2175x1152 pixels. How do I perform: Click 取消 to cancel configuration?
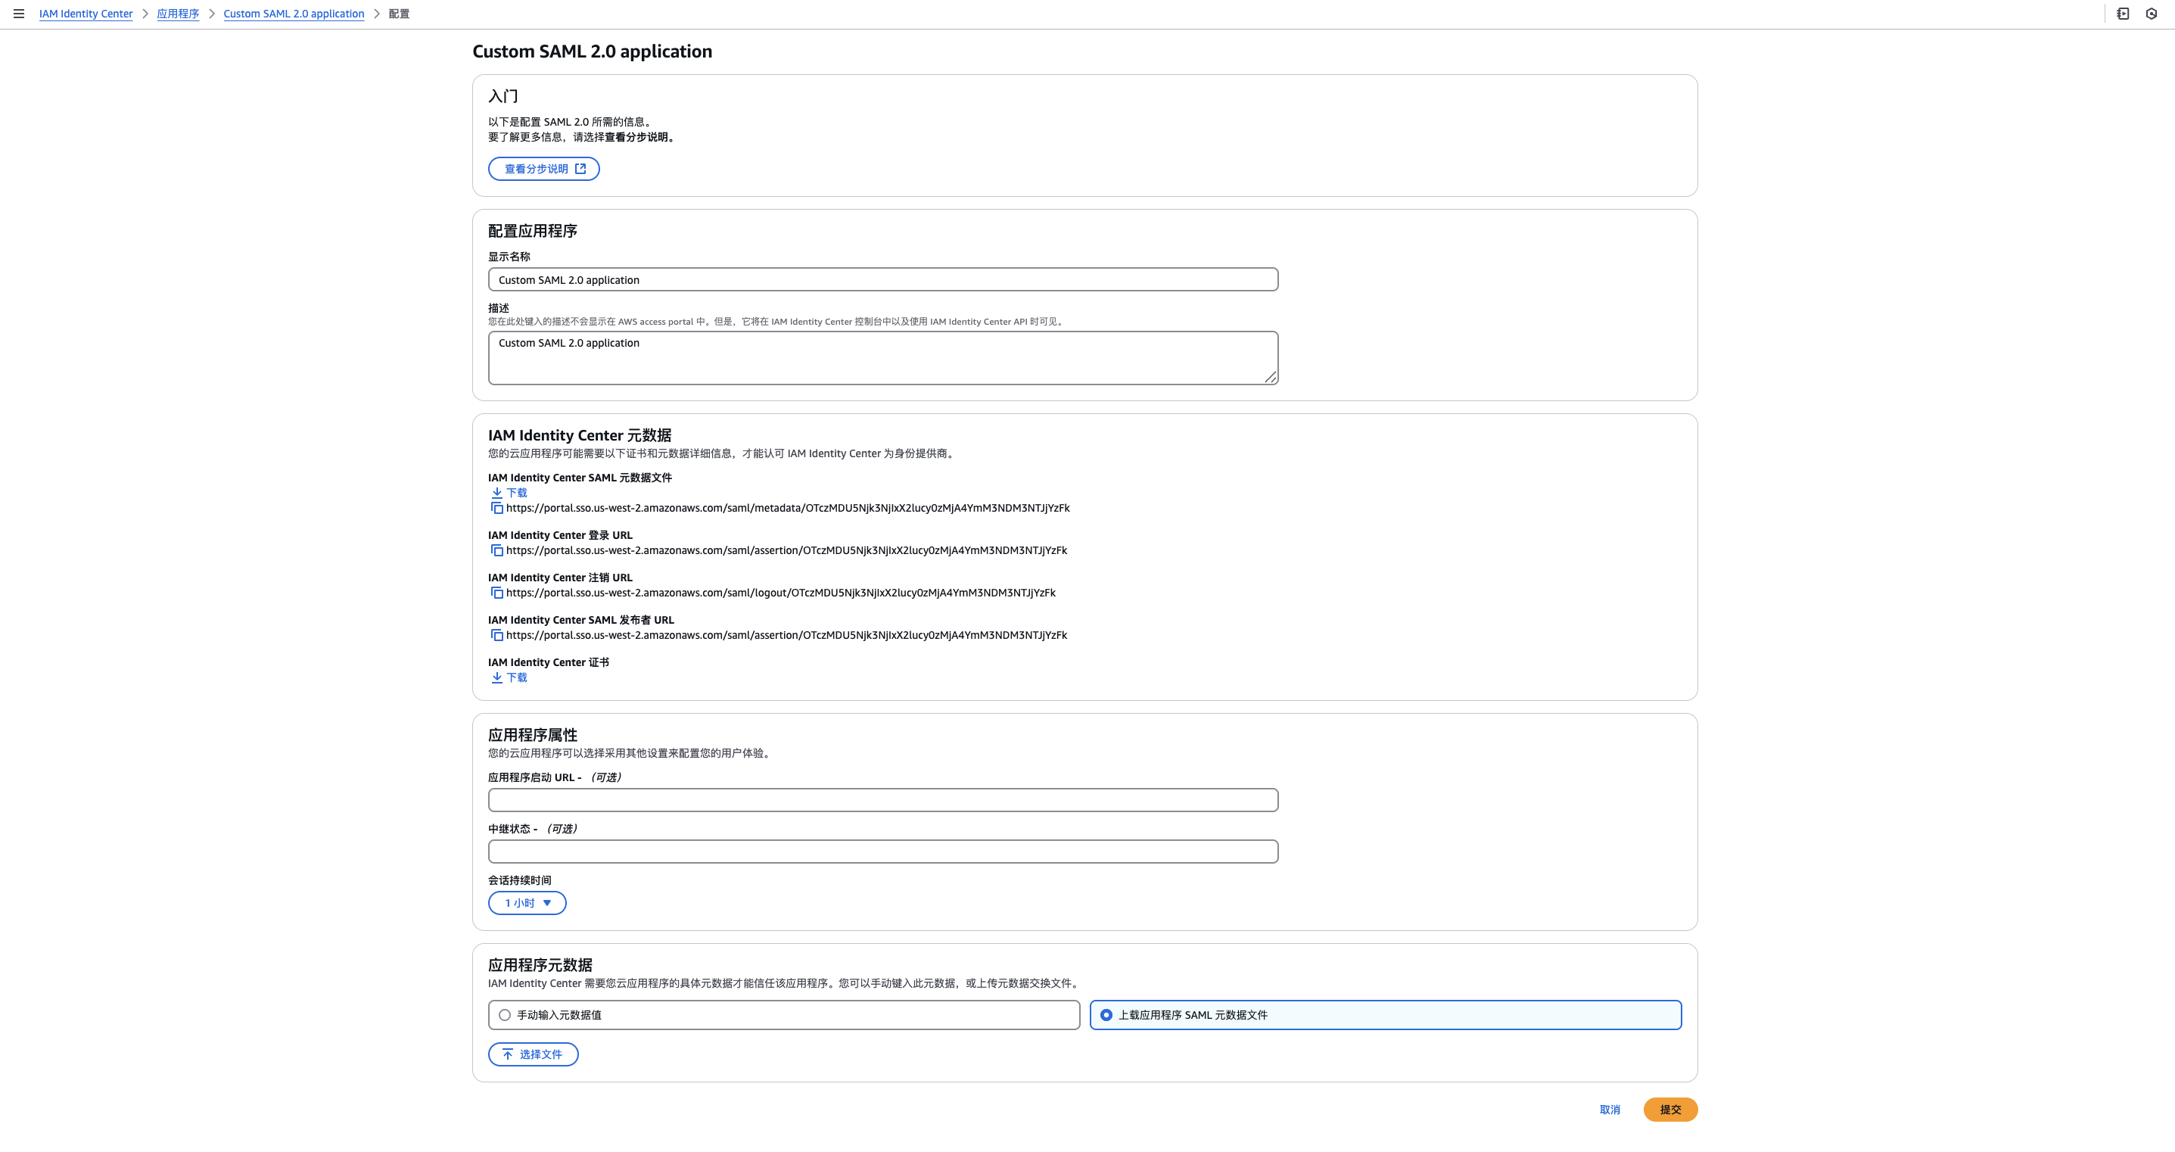pyautogui.click(x=1609, y=1110)
